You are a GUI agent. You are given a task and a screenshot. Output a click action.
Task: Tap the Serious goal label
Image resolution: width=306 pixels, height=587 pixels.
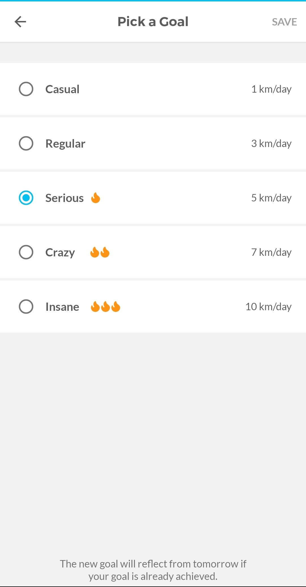click(x=64, y=198)
